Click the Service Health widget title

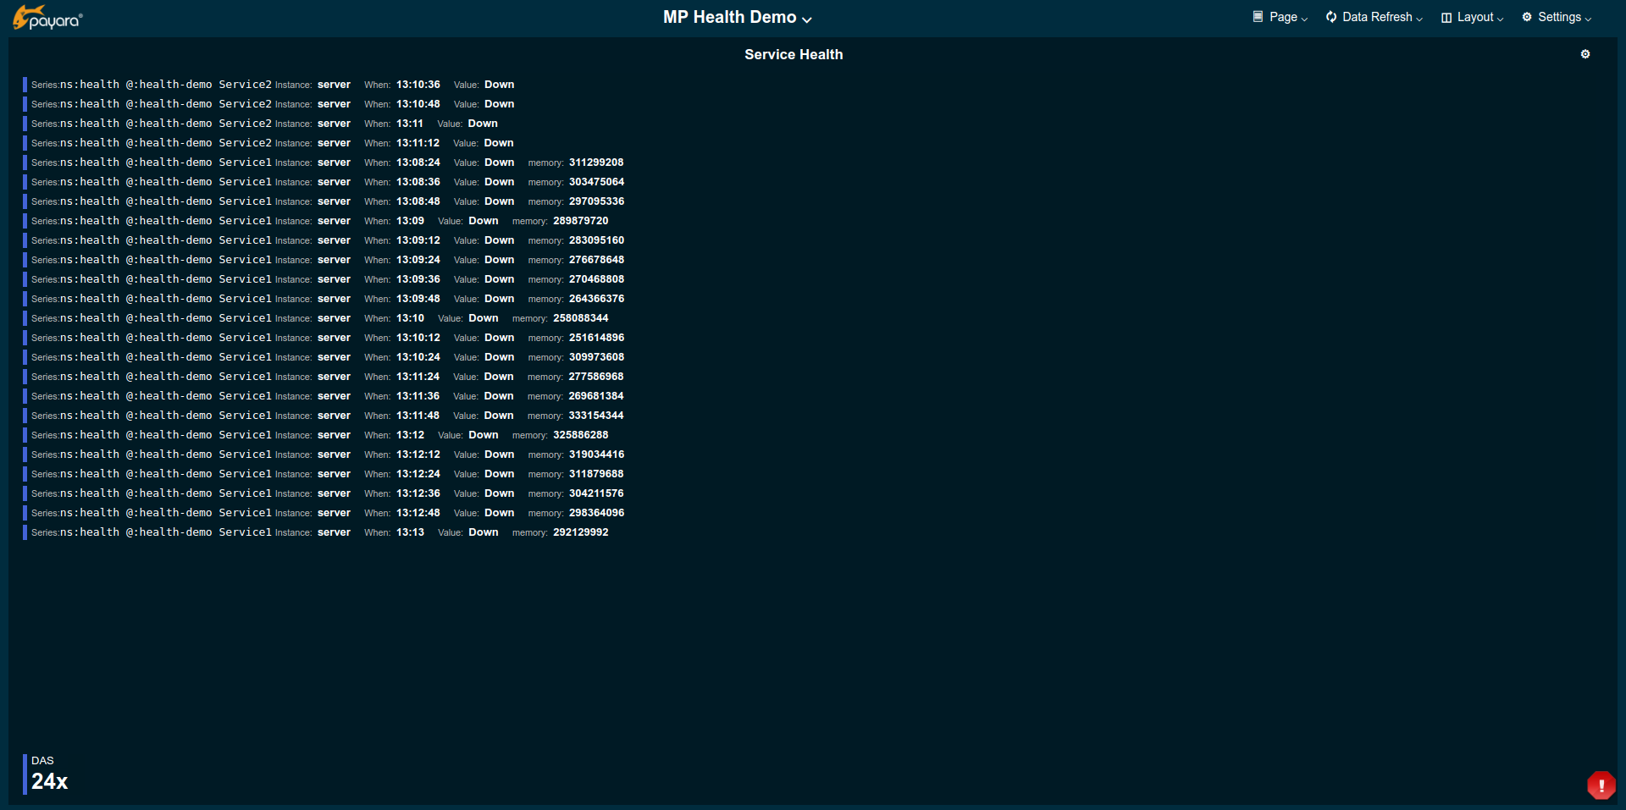794,54
